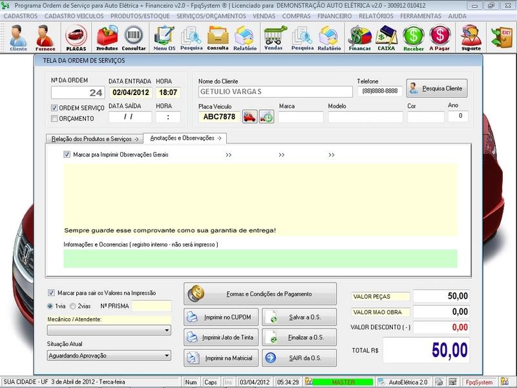The image size is (517, 388).
Task: Open the CAIXA cash register icon
Action: click(386, 38)
